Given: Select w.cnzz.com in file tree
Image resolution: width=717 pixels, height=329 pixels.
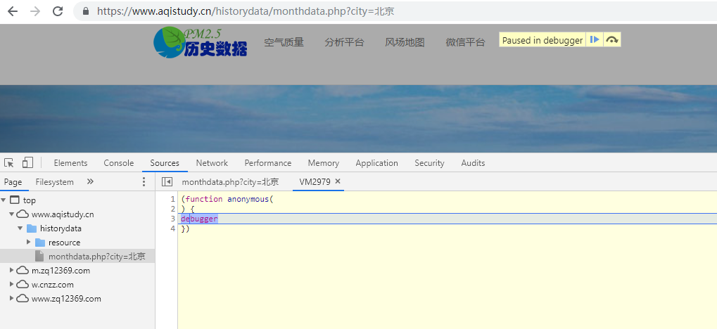Looking at the screenshot, I should [x=53, y=285].
